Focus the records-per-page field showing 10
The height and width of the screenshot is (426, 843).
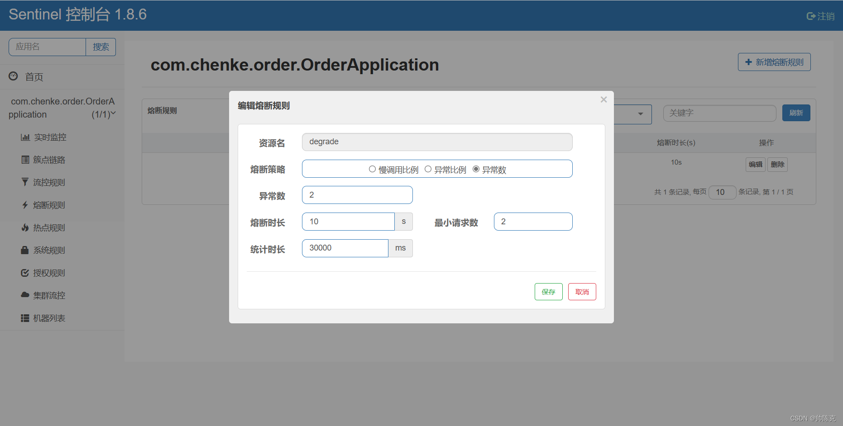[x=723, y=192]
